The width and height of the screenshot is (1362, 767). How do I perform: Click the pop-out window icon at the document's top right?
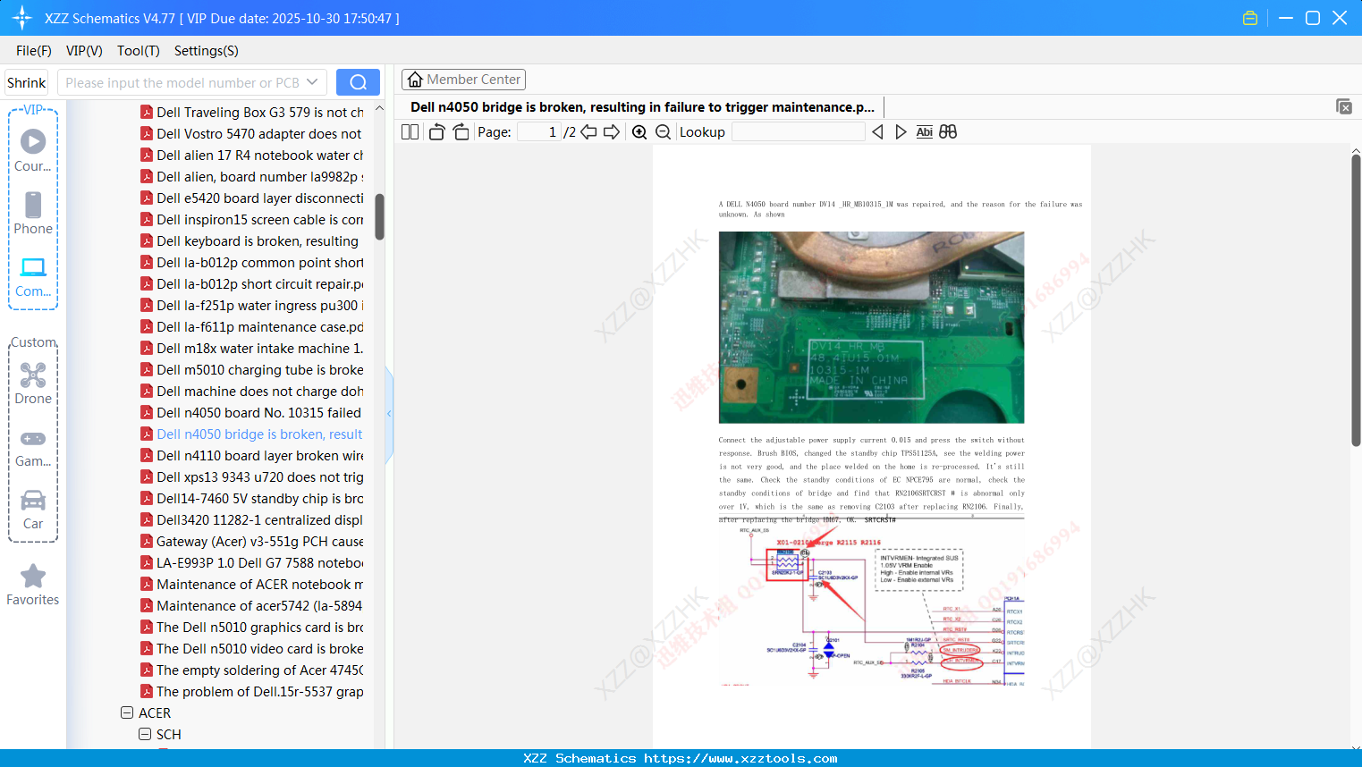(x=1343, y=106)
